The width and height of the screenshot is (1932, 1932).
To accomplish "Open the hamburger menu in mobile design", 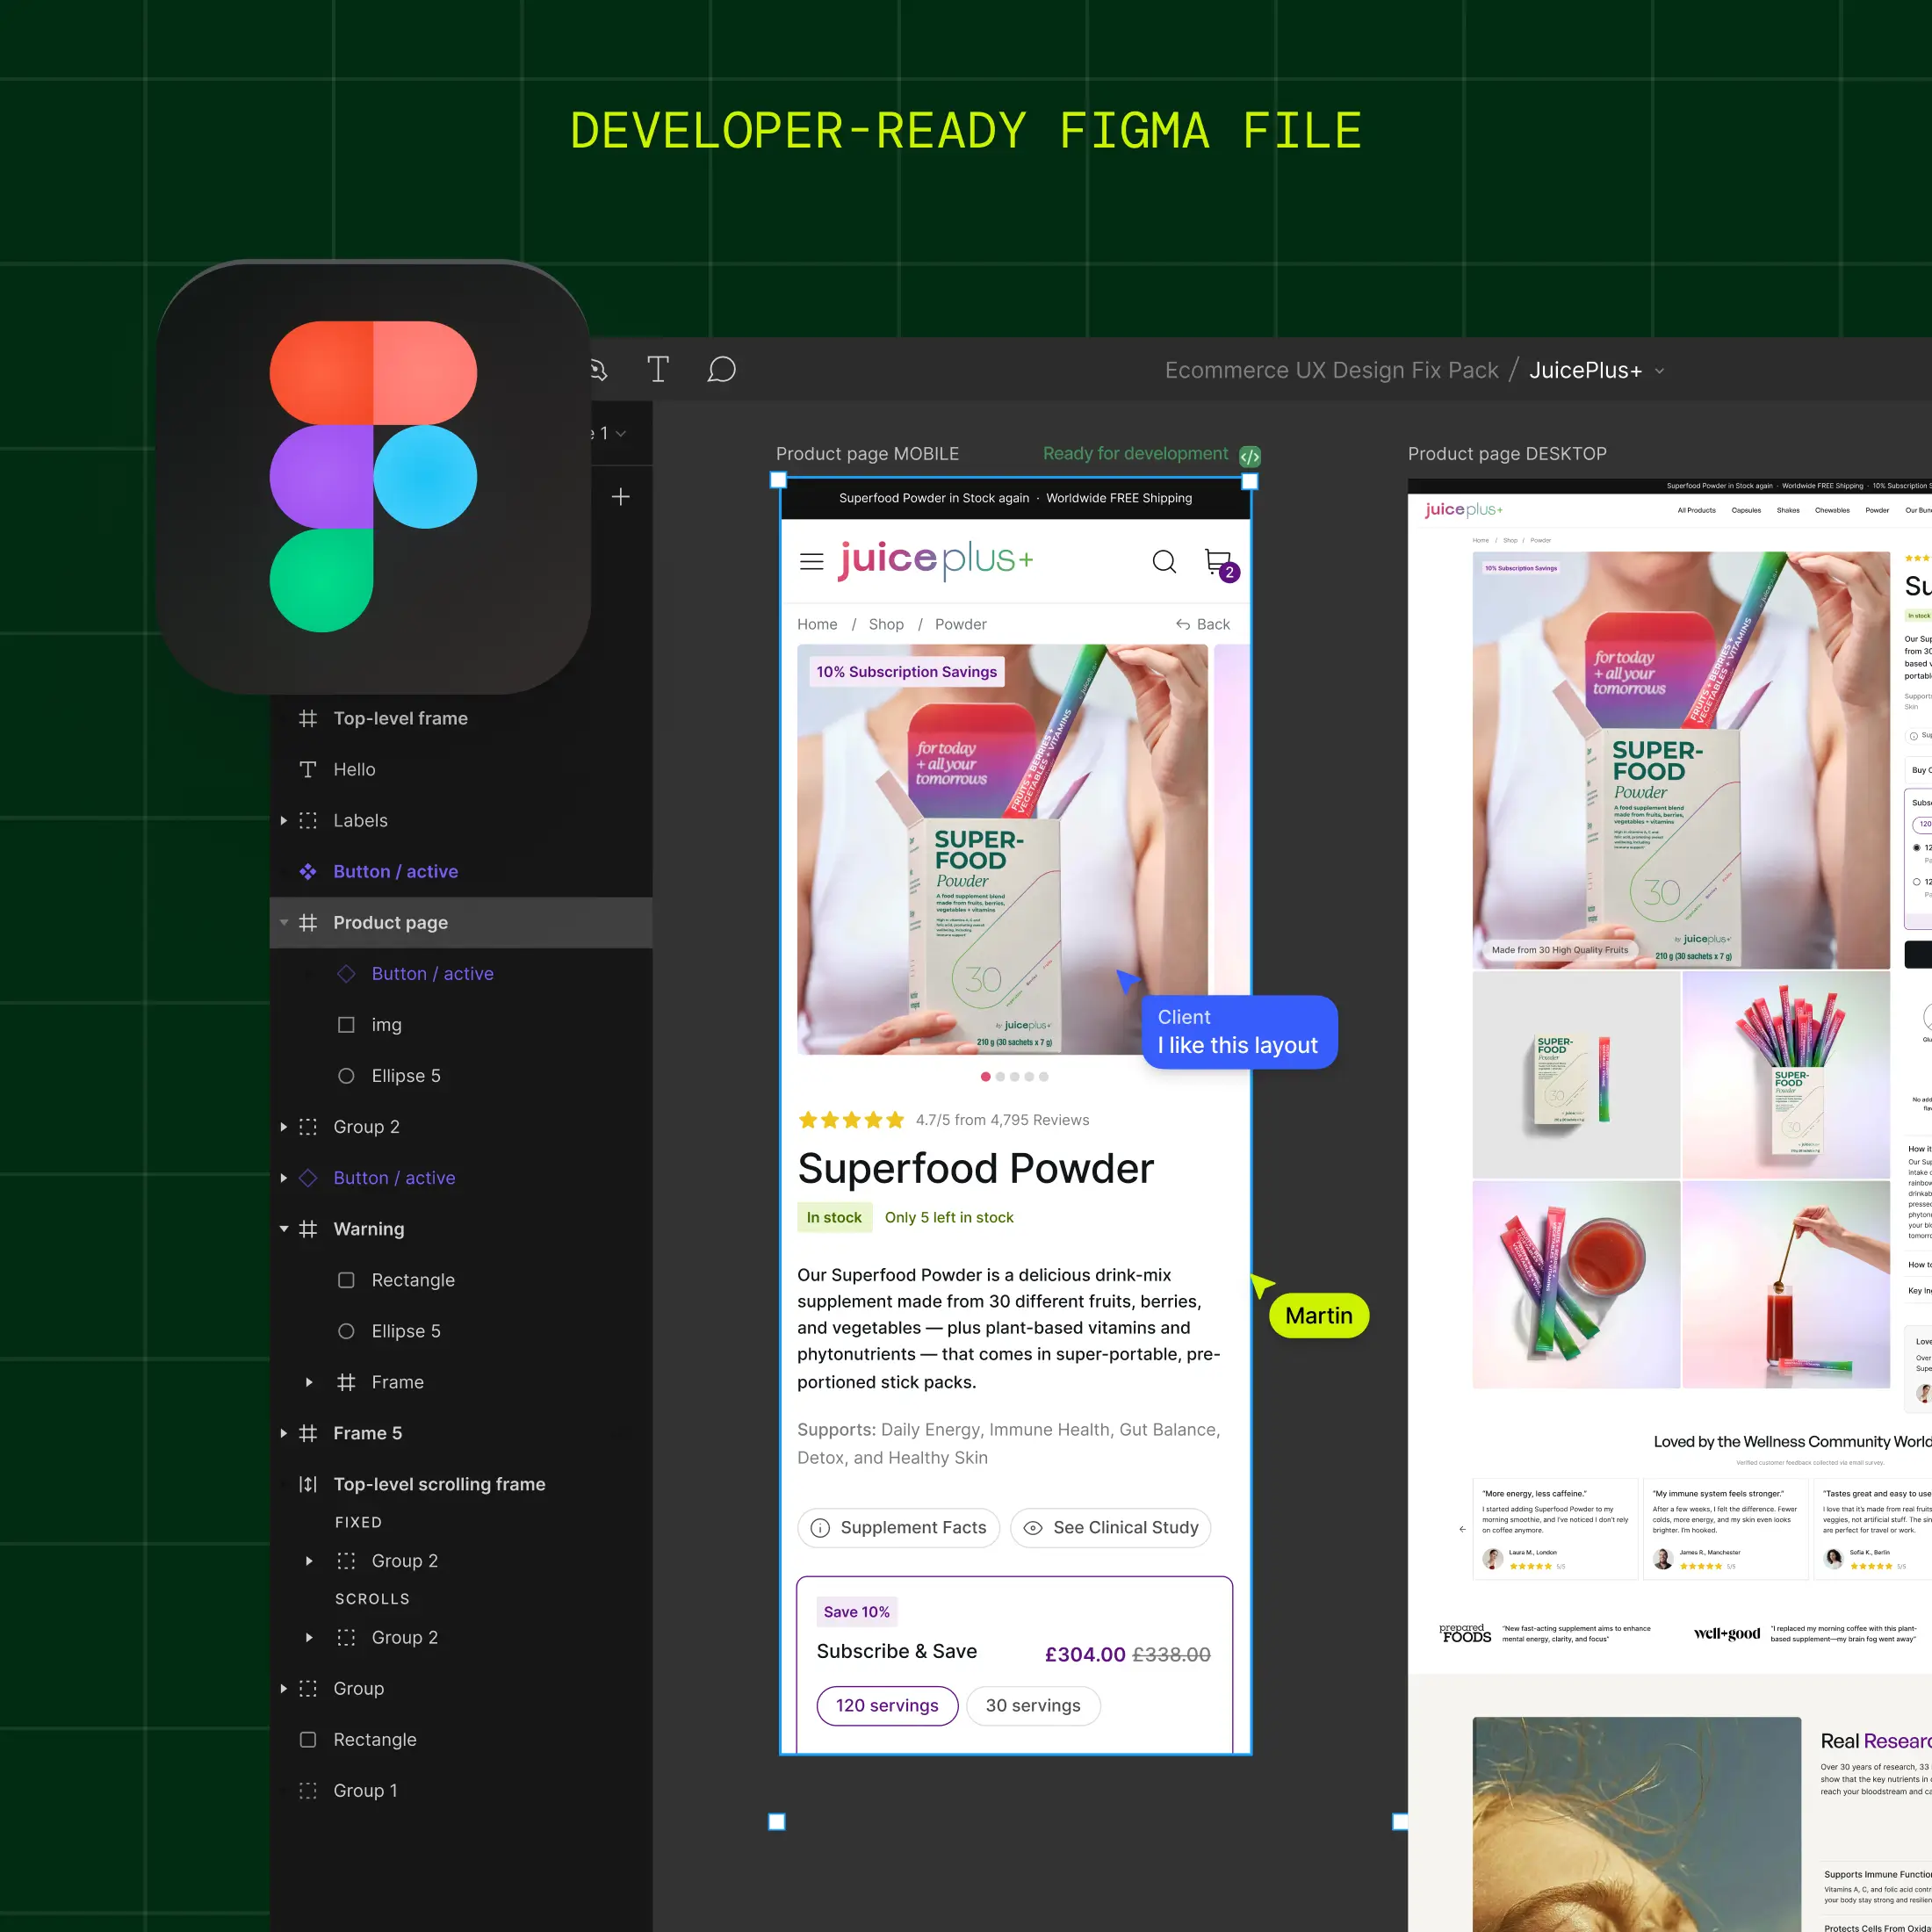I will pos(811,562).
